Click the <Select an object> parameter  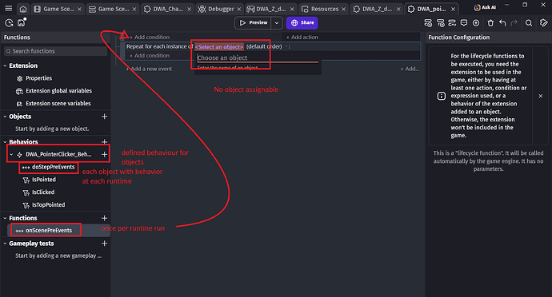pos(219,47)
